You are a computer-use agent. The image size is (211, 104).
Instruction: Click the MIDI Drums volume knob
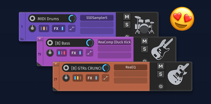pyautogui.click(x=72, y=18)
